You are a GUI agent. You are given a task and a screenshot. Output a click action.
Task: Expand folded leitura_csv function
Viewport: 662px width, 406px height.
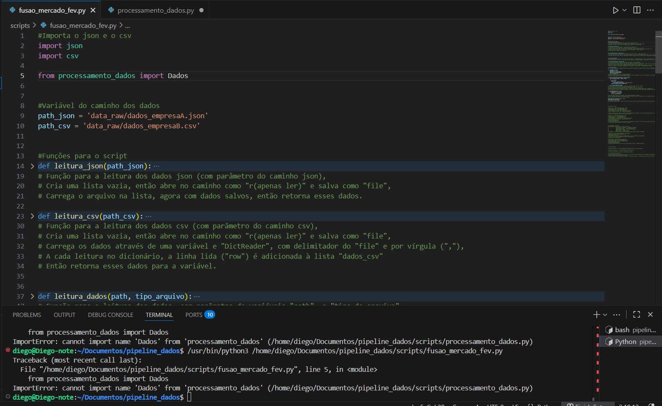[32, 216]
